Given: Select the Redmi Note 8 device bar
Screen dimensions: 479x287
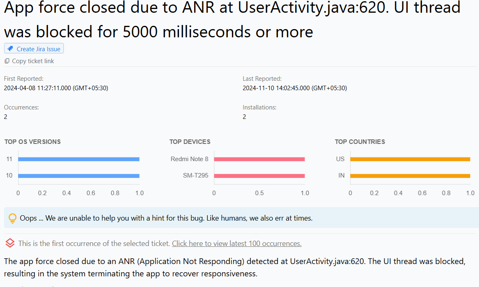Looking at the screenshot, I should click(x=259, y=159).
